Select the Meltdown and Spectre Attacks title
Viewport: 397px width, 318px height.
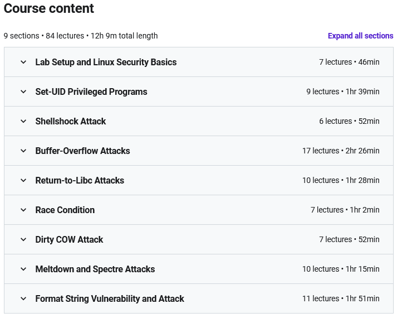click(x=95, y=269)
